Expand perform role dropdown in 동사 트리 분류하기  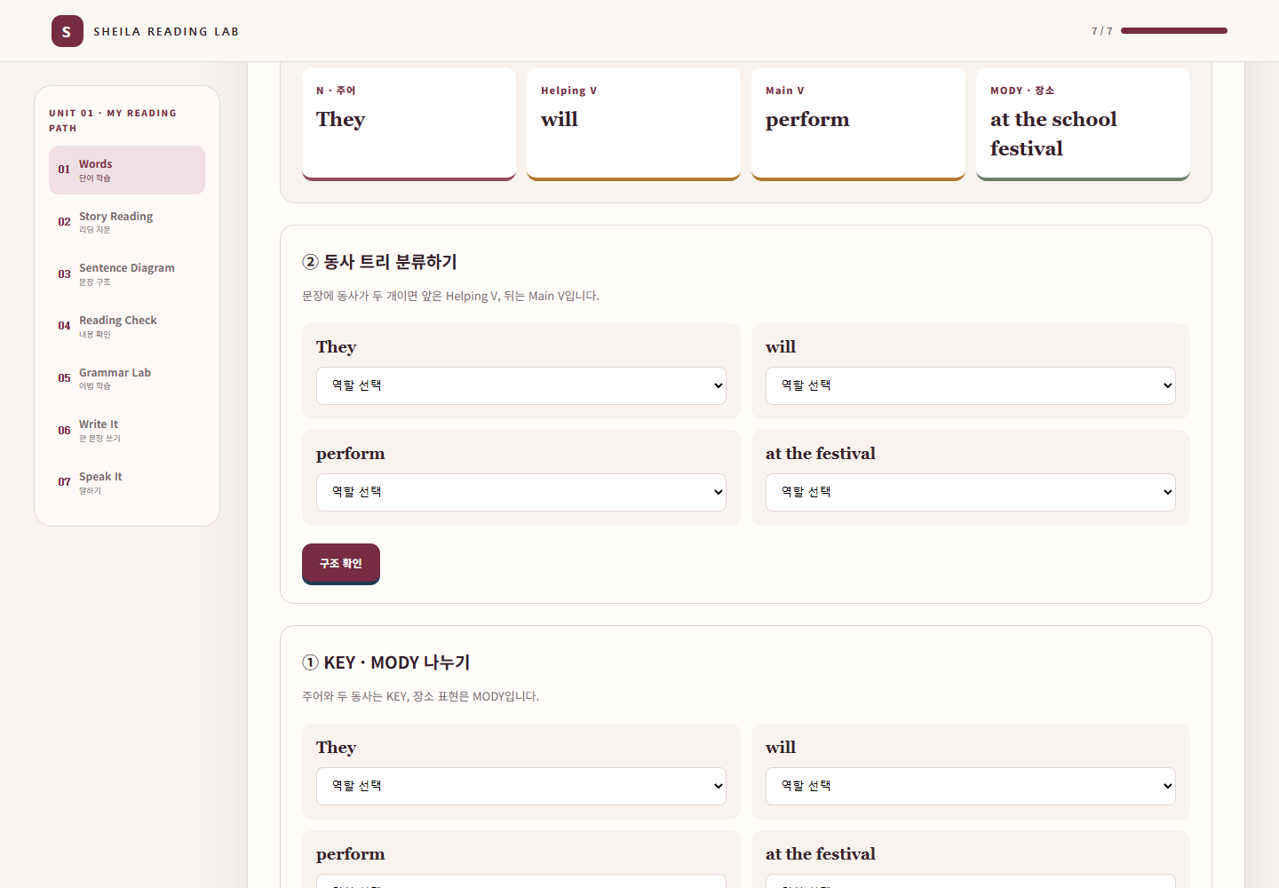coord(521,492)
